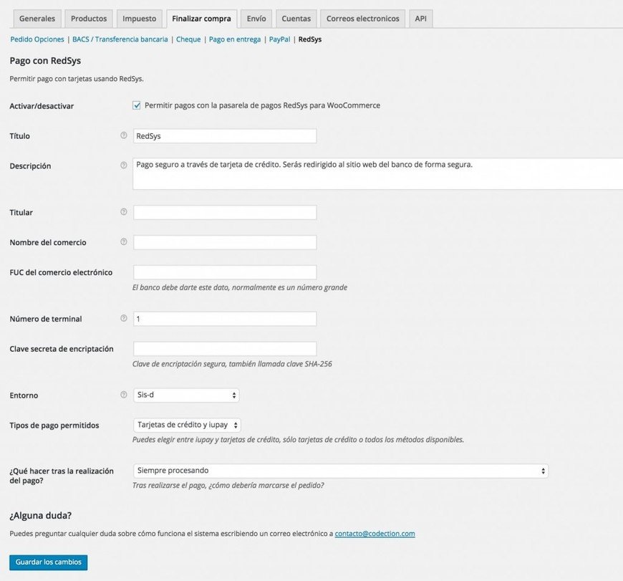This screenshot has height=581, width=623.
Task: Go to the Cheque payment section
Action: [188, 39]
